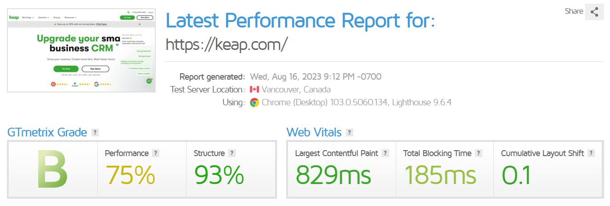610x206 pixels.
Task: Show Largest Contentful Paint help tooltip icon
Action: point(385,153)
